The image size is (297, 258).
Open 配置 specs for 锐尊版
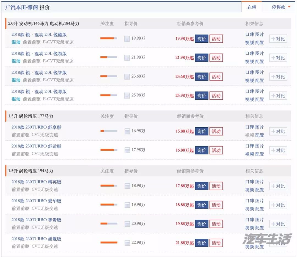(260, 99)
